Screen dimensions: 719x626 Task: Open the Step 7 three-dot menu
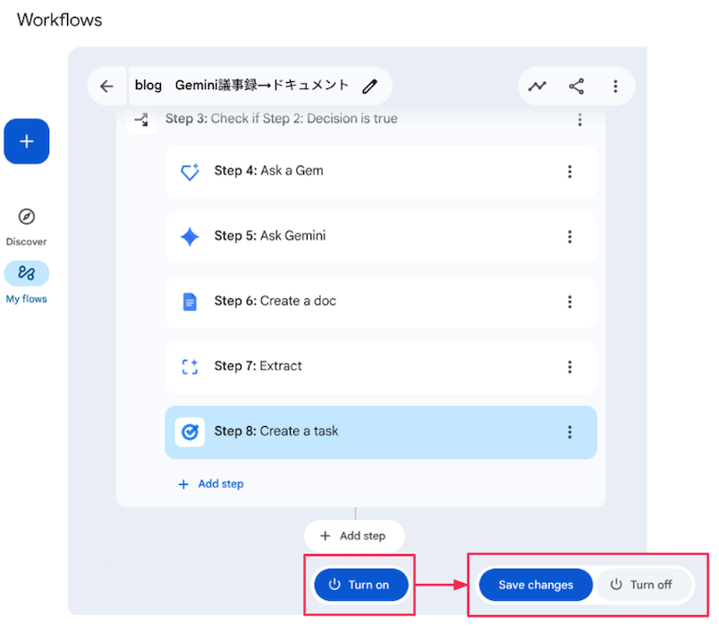point(570,367)
